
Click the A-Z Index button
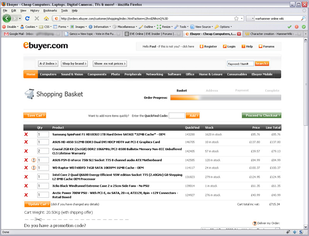click(x=48, y=64)
